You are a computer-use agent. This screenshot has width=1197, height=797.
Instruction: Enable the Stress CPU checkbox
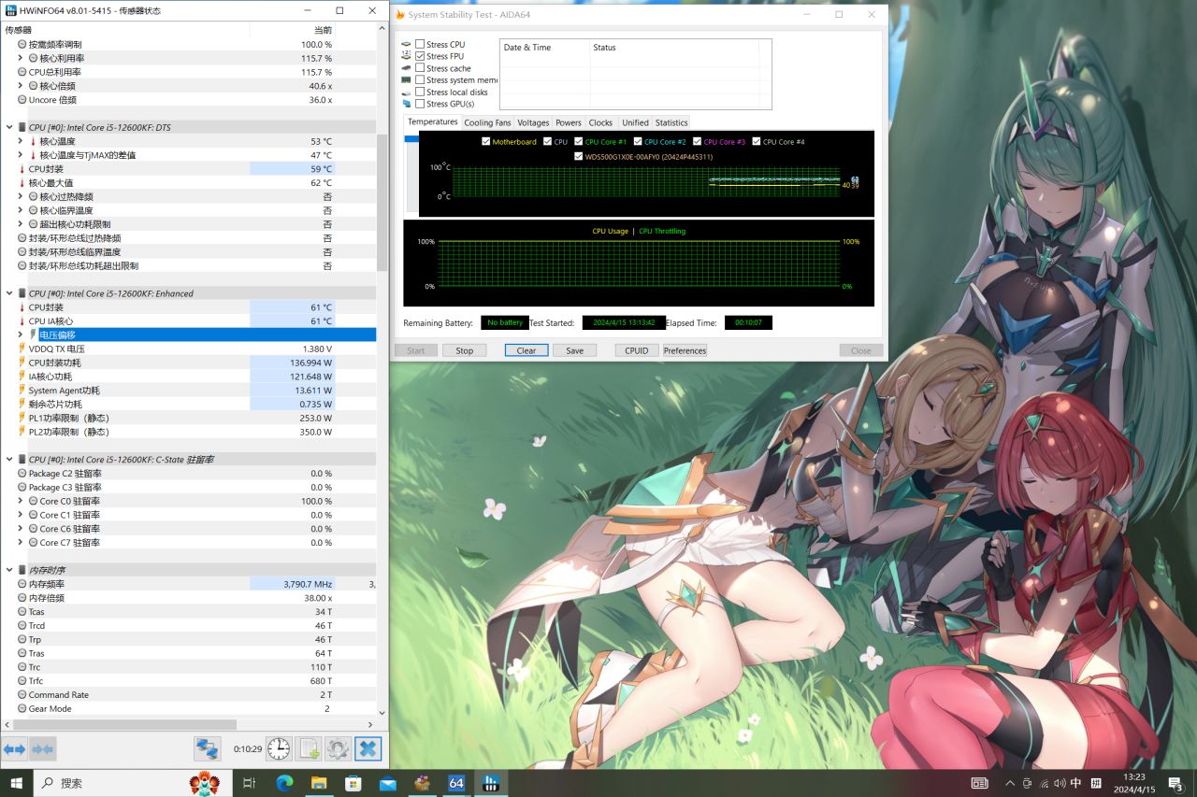point(420,44)
